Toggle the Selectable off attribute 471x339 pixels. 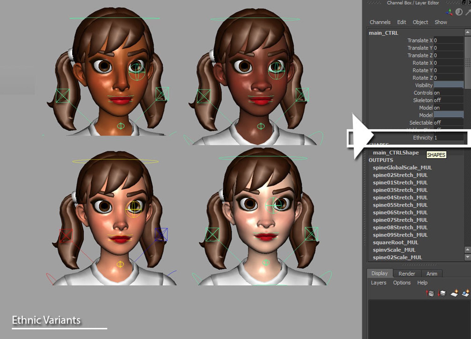click(x=448, y=122)
